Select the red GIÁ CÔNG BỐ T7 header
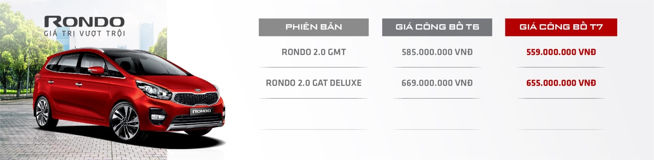Image resolution: width=654 pixels, height=160 pixels. coord(561,27)
